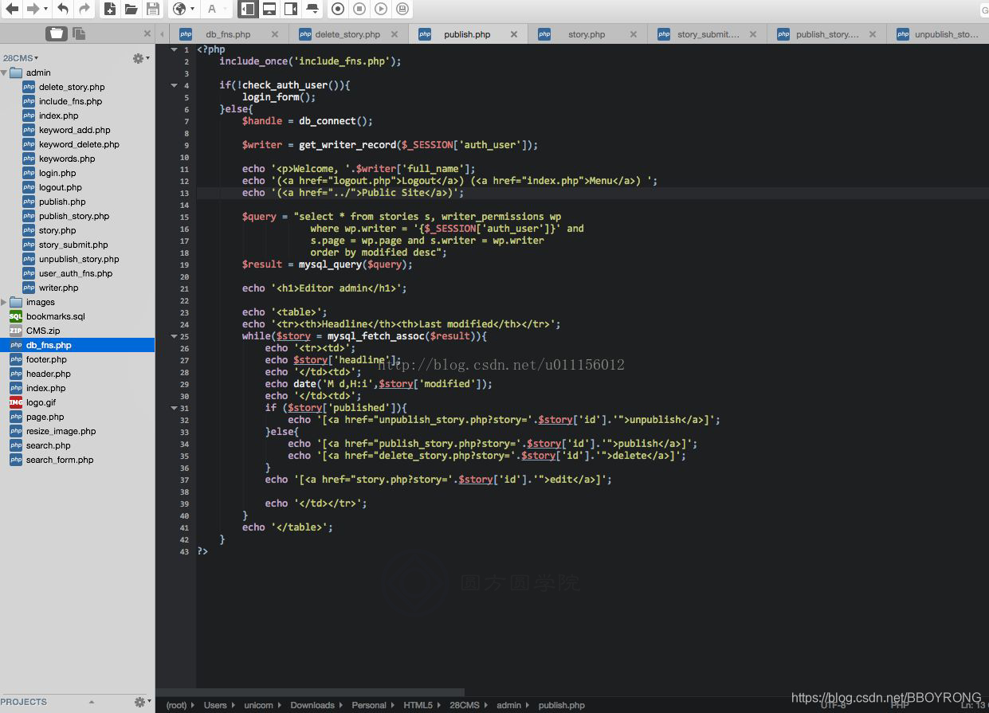Switch to the delete_story.php tab
Screen dimensions: 989x713
[347, 34]
